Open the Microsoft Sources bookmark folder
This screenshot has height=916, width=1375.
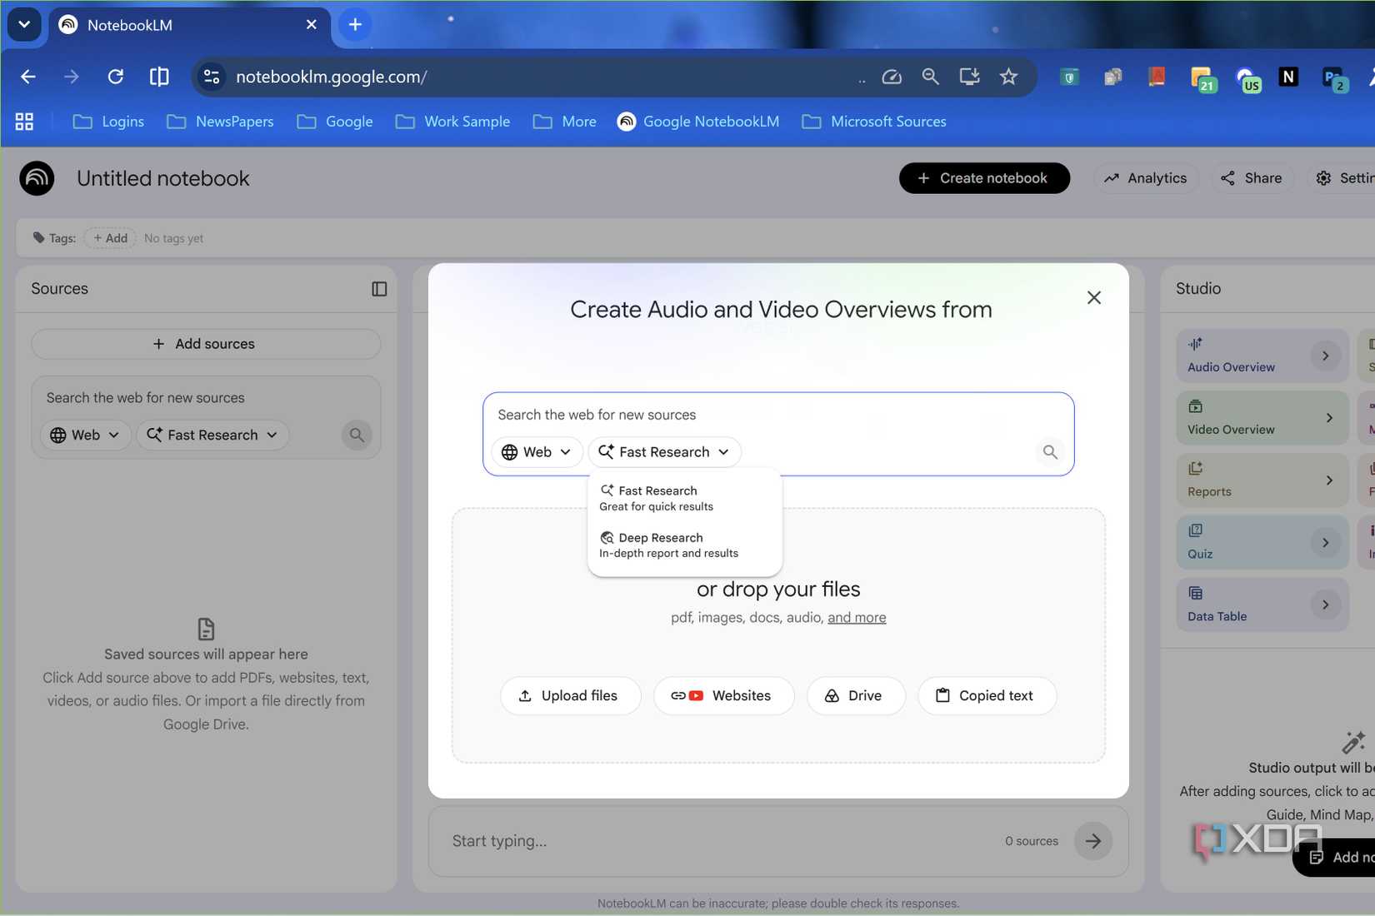(x=874, y=122)
